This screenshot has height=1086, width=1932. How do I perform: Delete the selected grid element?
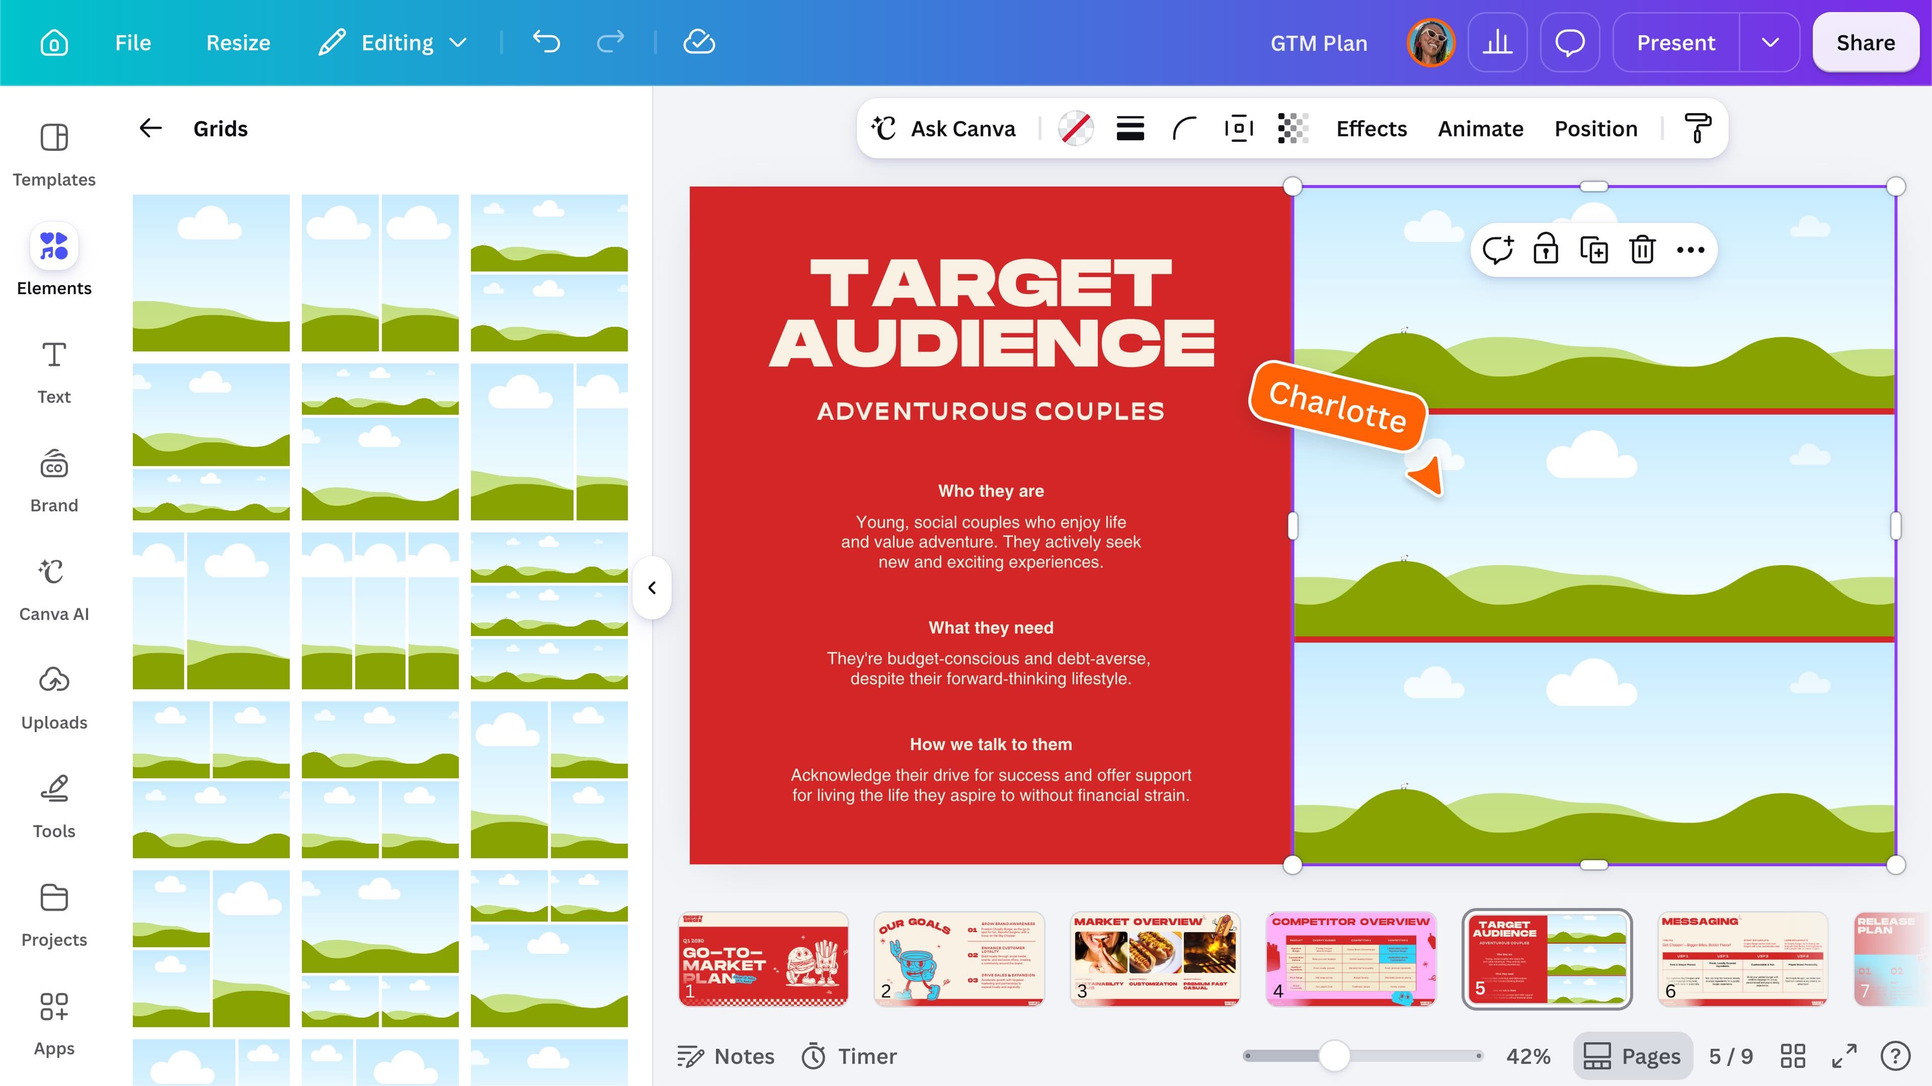[x=1642, y=249]
